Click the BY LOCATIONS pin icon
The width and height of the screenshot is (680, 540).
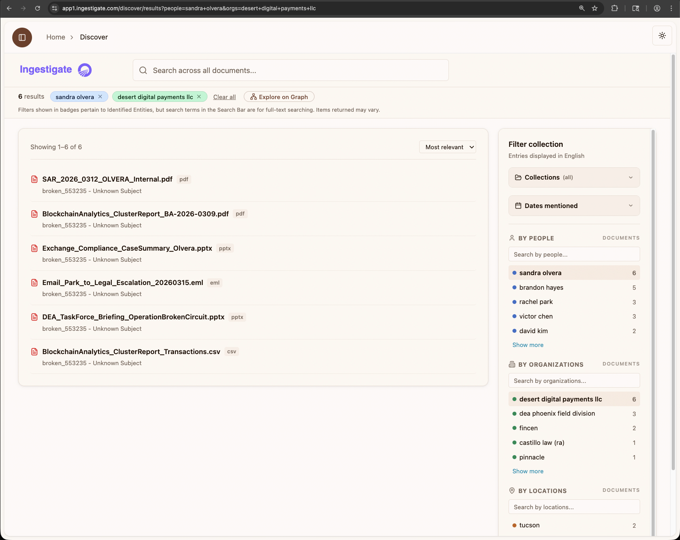point(512,491)
